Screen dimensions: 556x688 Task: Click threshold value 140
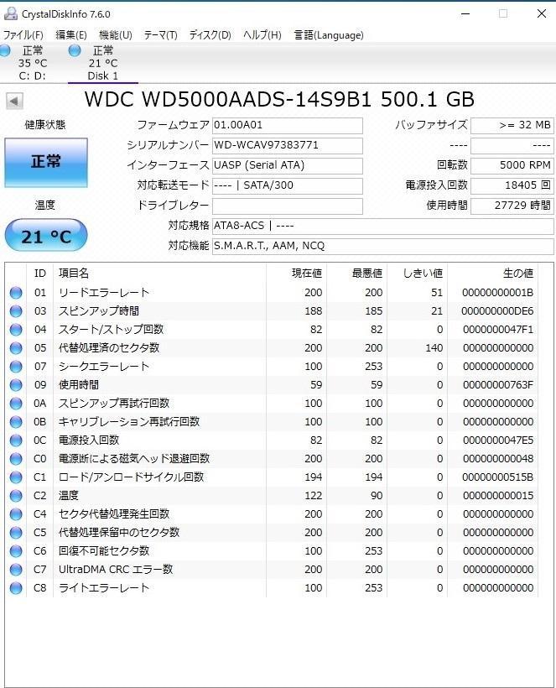point(434,348)
